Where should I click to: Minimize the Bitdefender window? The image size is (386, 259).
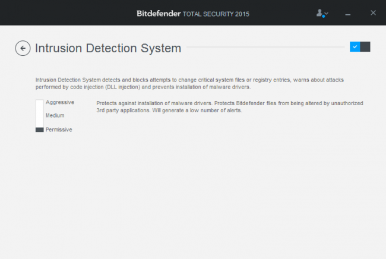[348, 13]
